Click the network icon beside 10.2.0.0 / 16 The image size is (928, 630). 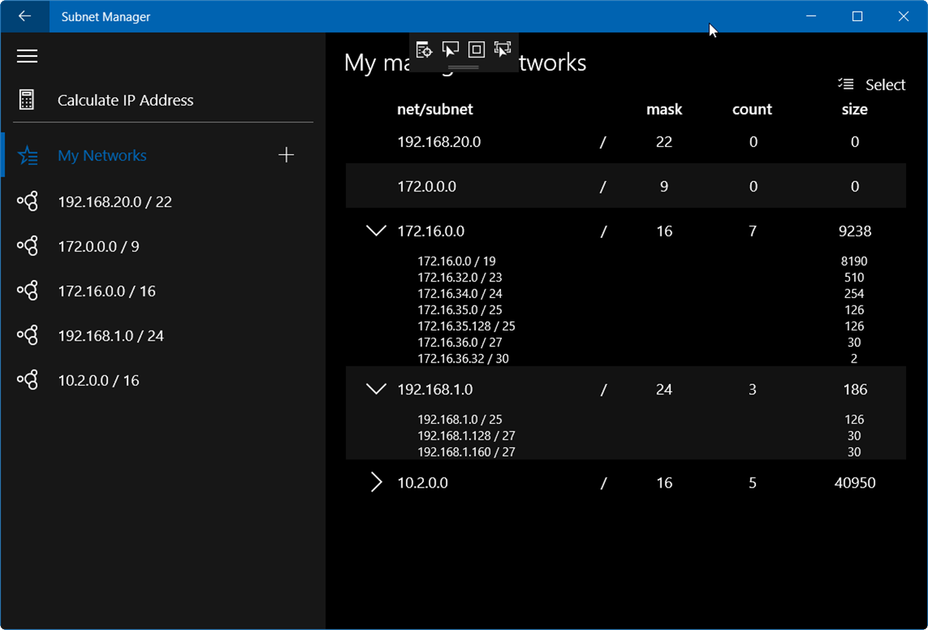click(x=27, y=380)
